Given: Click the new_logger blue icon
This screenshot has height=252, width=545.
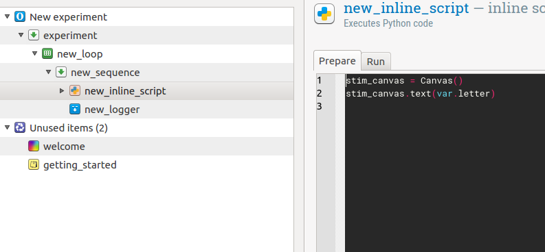Looking at the screenshot, I should [75, 109].
